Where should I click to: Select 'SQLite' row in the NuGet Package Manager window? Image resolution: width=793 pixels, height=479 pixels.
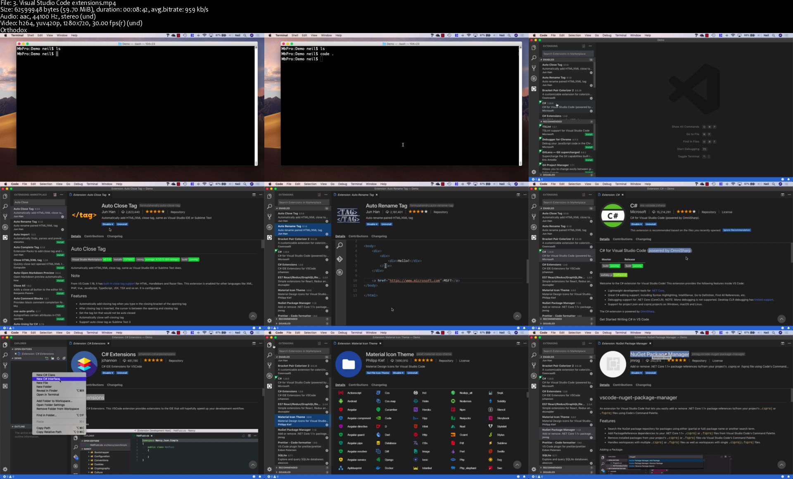point(567,459)
